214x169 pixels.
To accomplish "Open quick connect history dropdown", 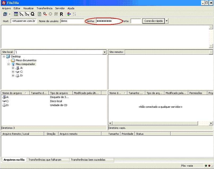I will click(x=167, y=21).
